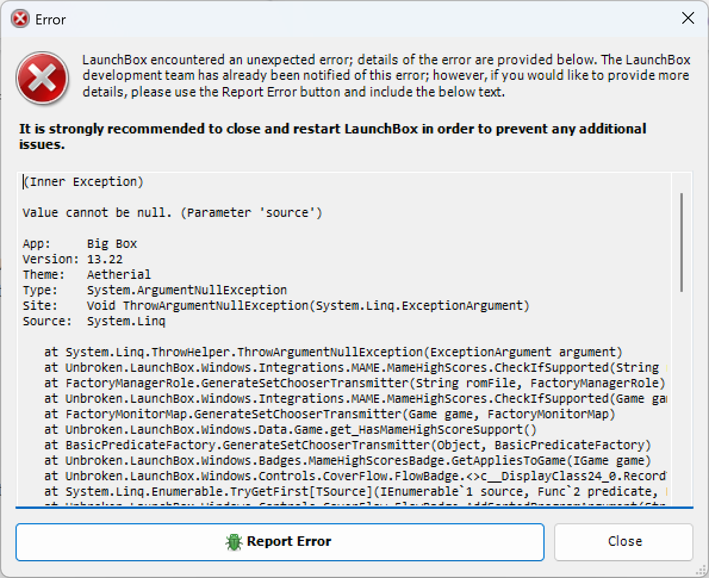709x578 pixels.
Task: Click the version number "13.22"
Action: (x=104, y=259)
